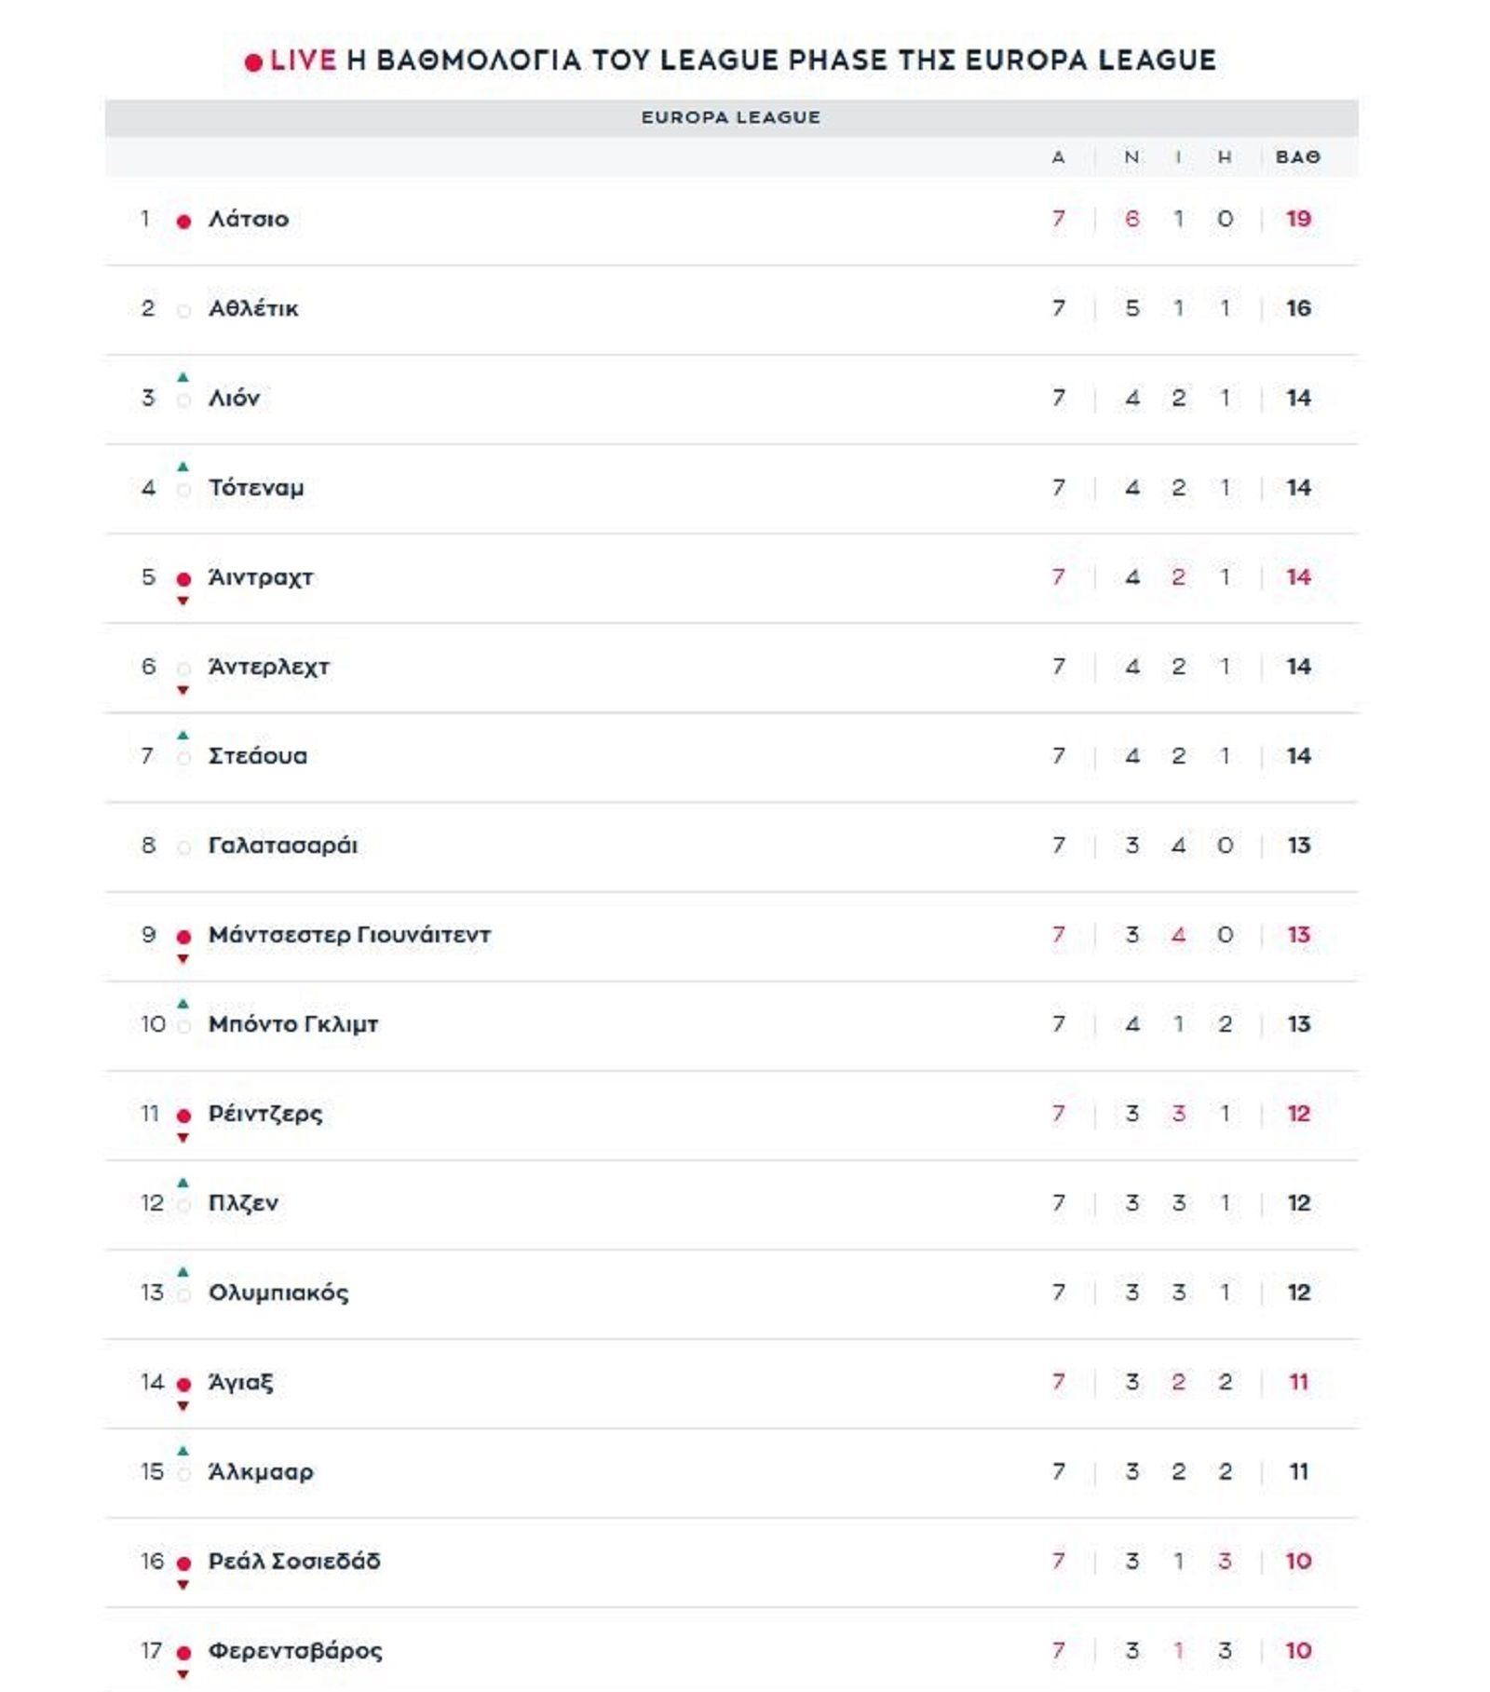
Task: Click the Φερεντσβάρος team name
Action: click(295, 1650)
